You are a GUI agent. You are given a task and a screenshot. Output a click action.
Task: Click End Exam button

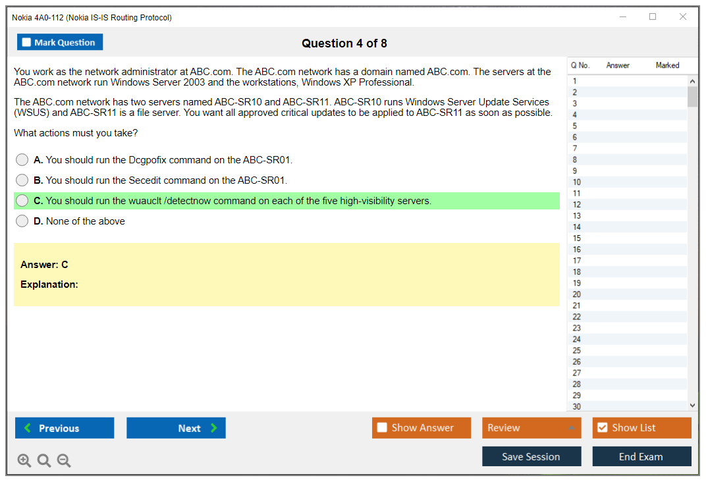[x=641, y=457]
